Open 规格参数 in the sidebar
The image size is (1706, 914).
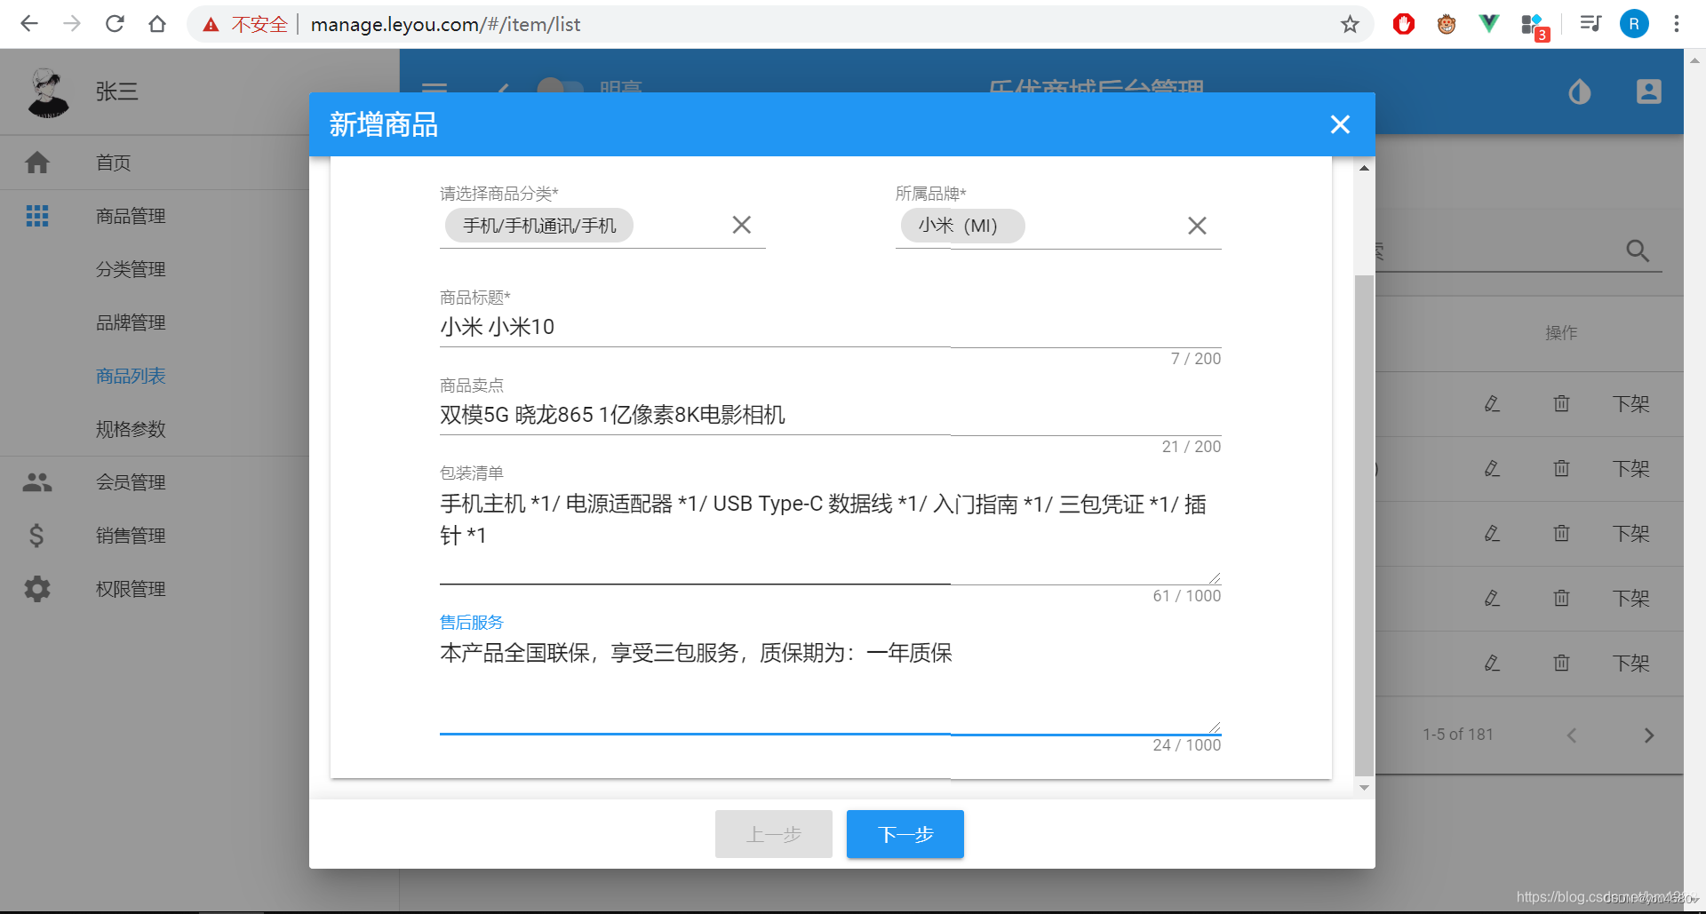(x=131, y=429)
